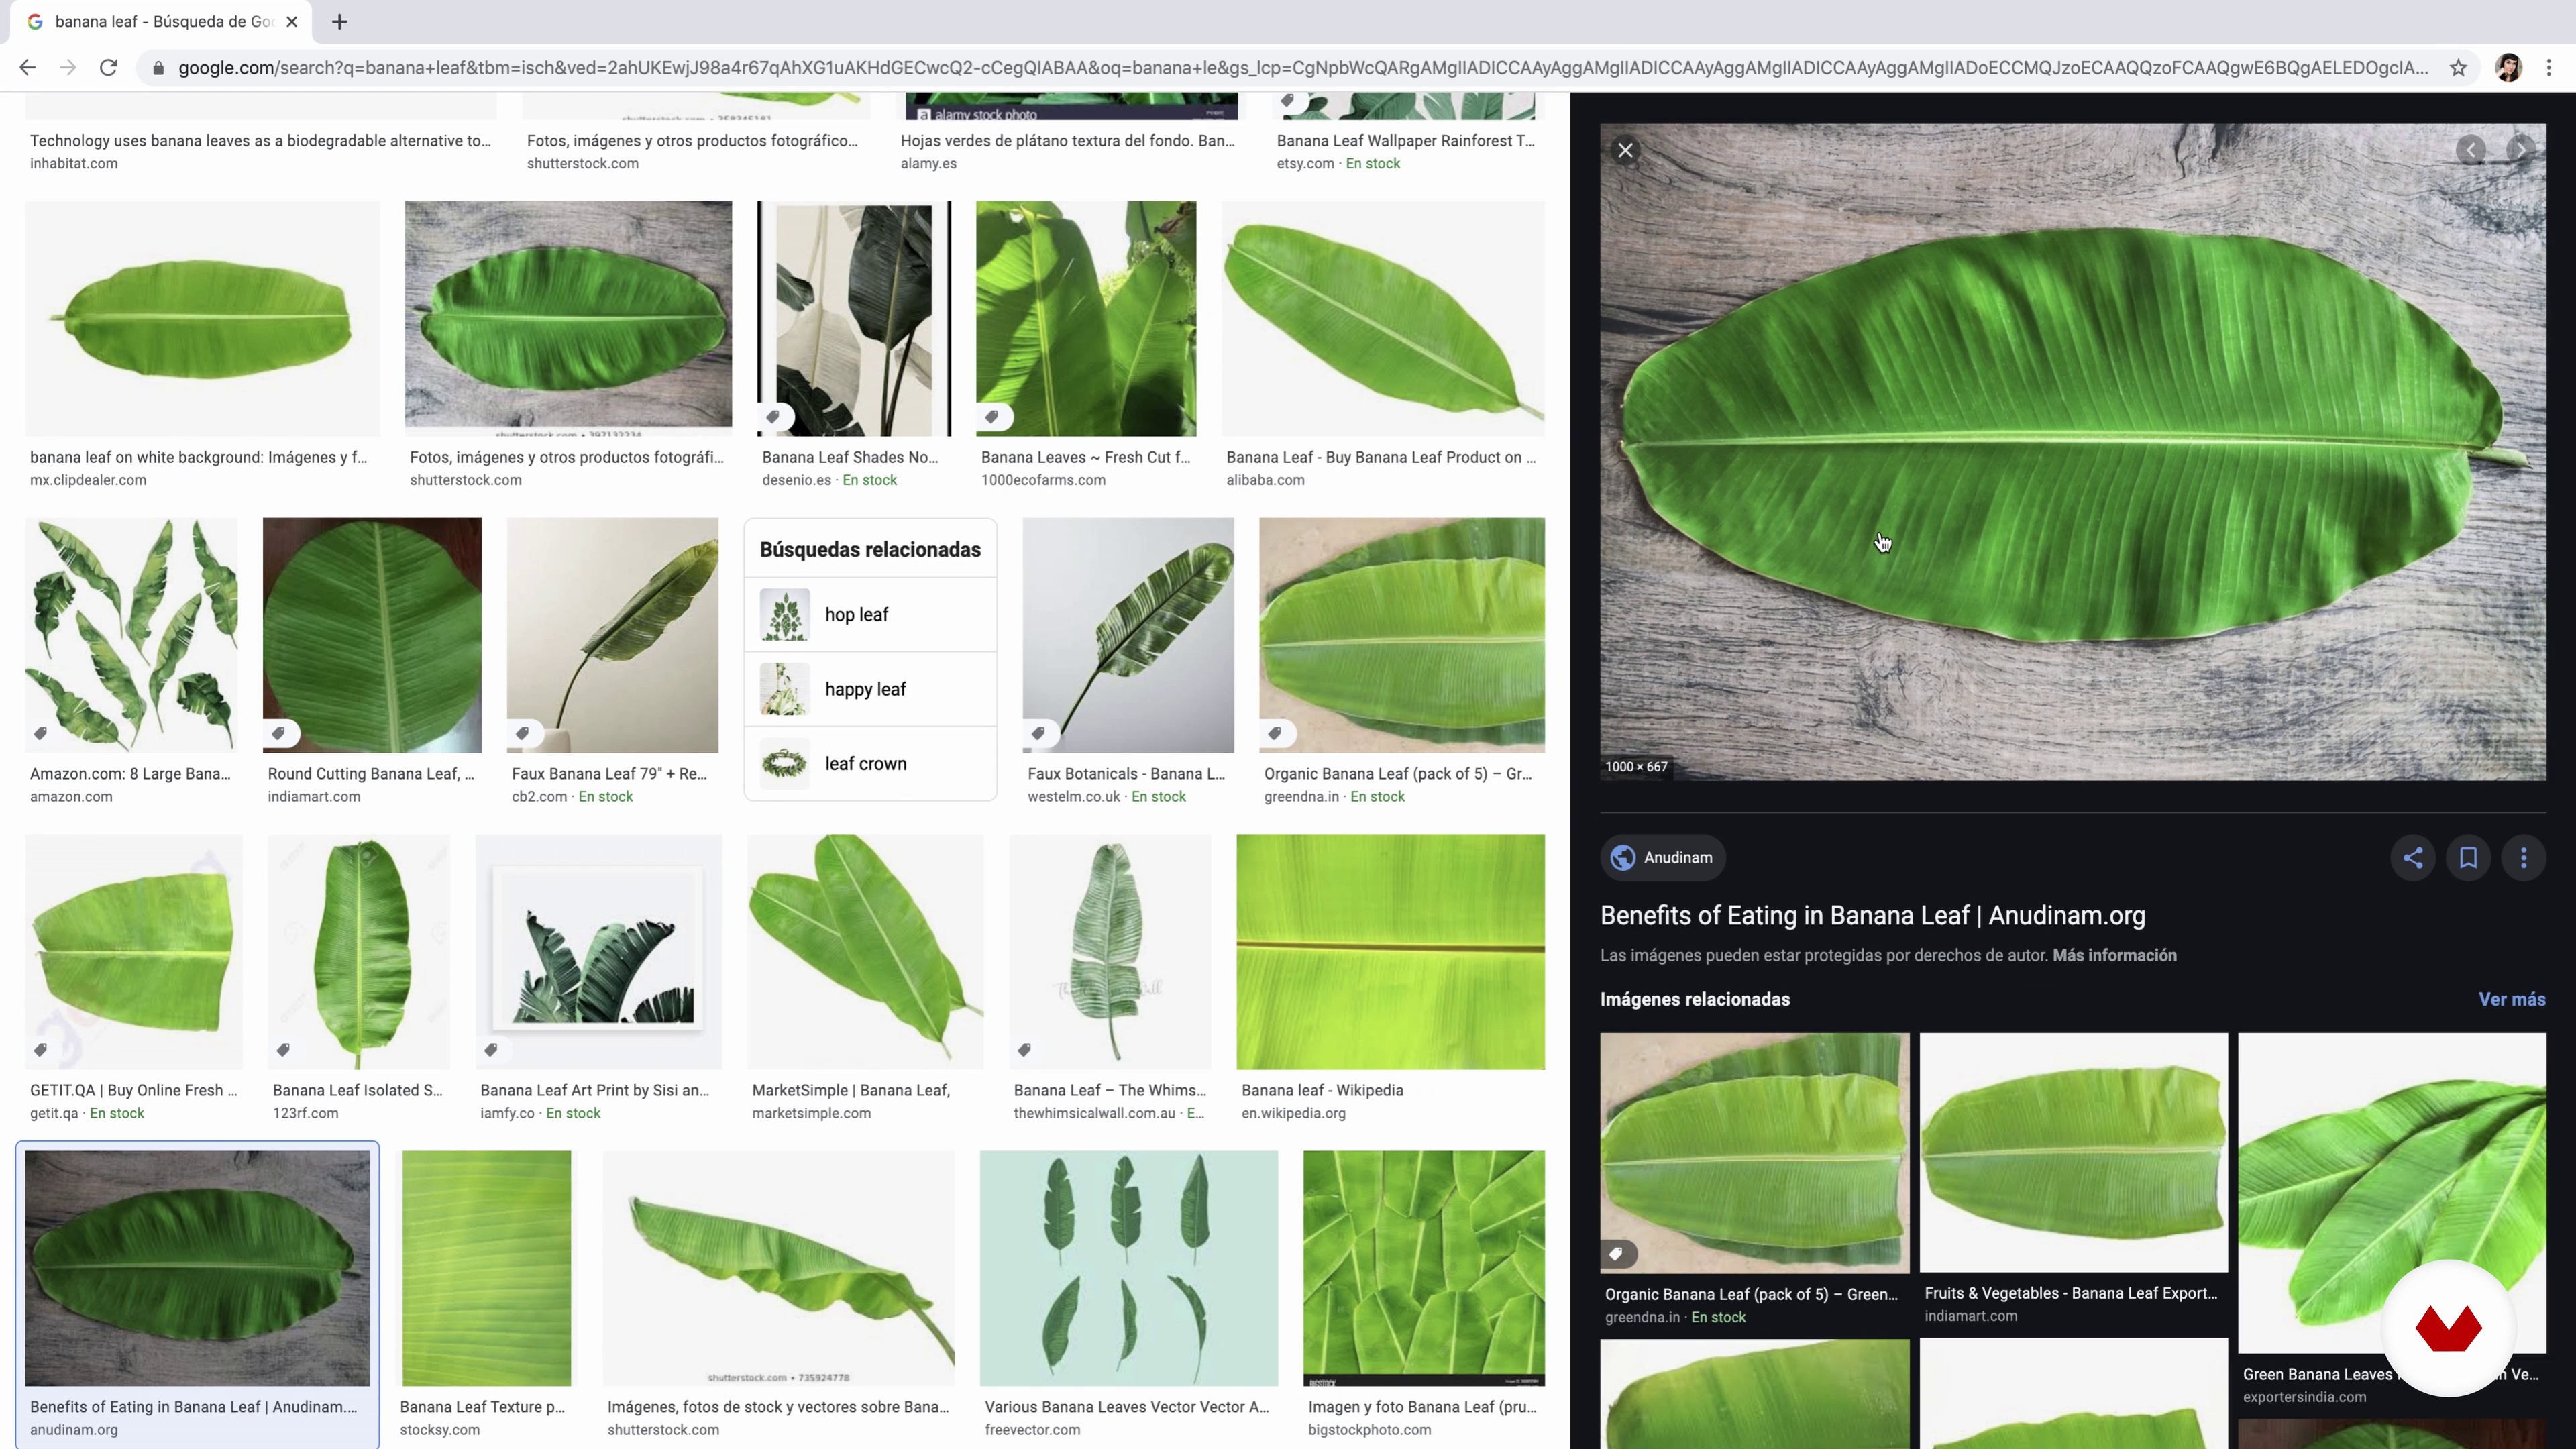
Task: Open Wikipedia Banana leaf image result
Action: pos(1390,952)
